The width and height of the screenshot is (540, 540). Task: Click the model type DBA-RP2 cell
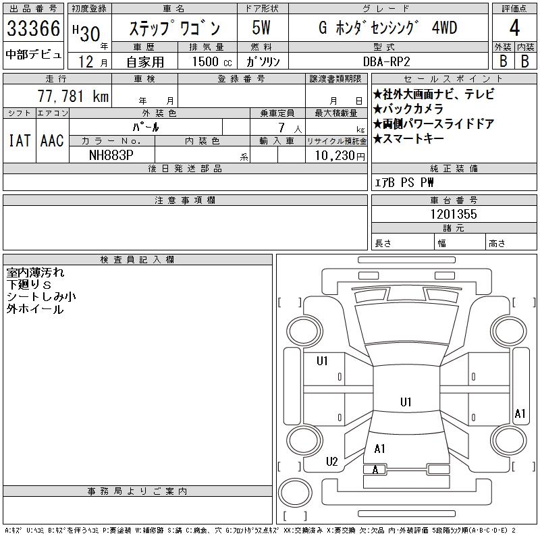[388, 61]
